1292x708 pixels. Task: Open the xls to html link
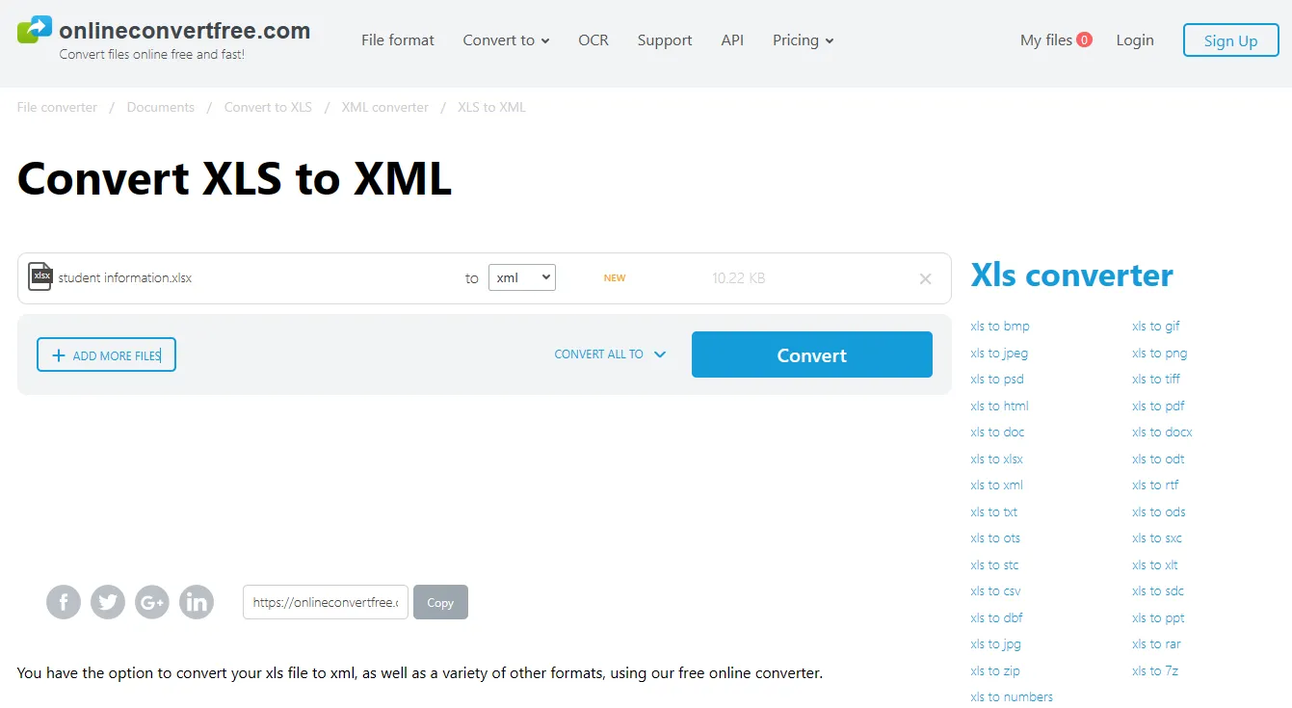click(x=1000, y=406)
